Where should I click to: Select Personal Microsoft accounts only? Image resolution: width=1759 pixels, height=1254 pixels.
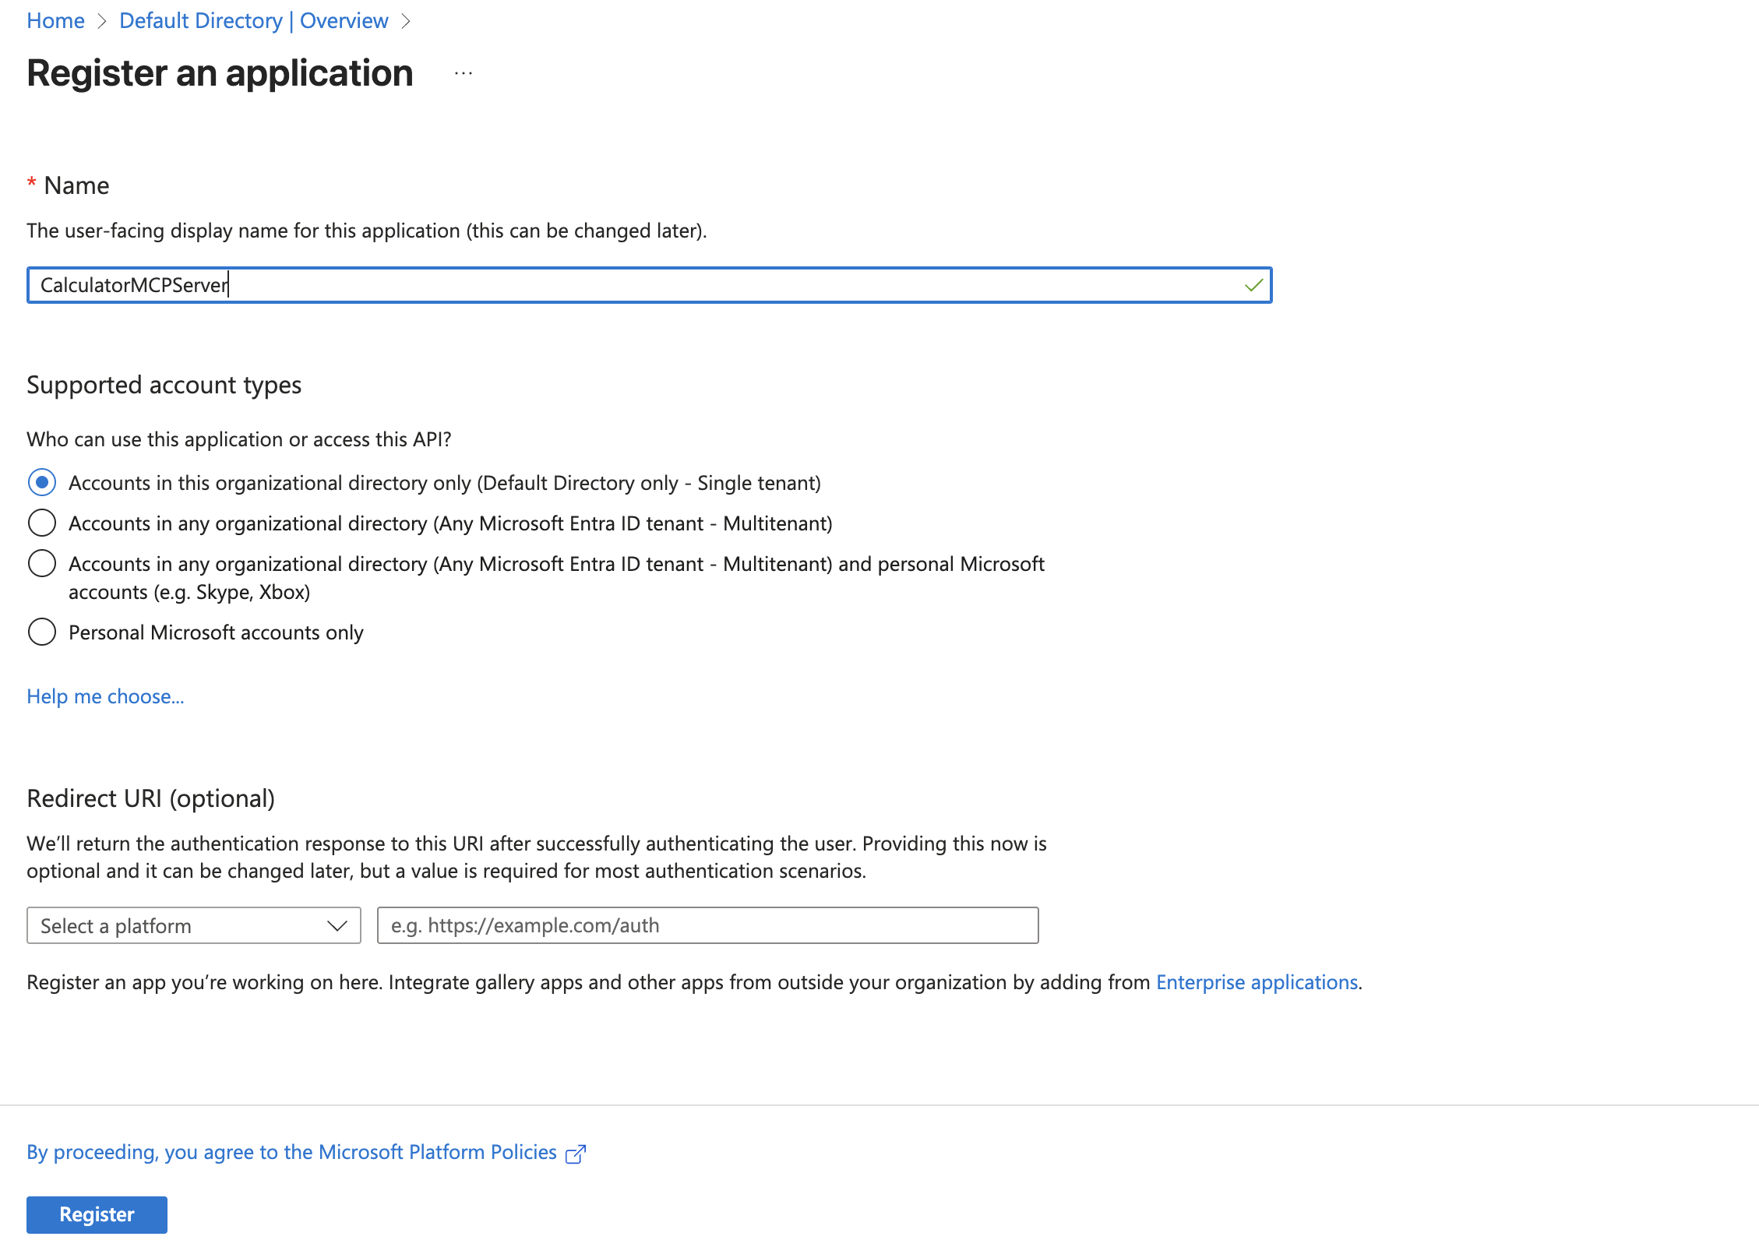(x=42, y=632)
